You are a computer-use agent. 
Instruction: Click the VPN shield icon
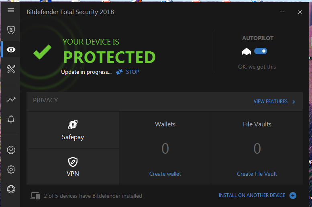(x=73, y=162)
